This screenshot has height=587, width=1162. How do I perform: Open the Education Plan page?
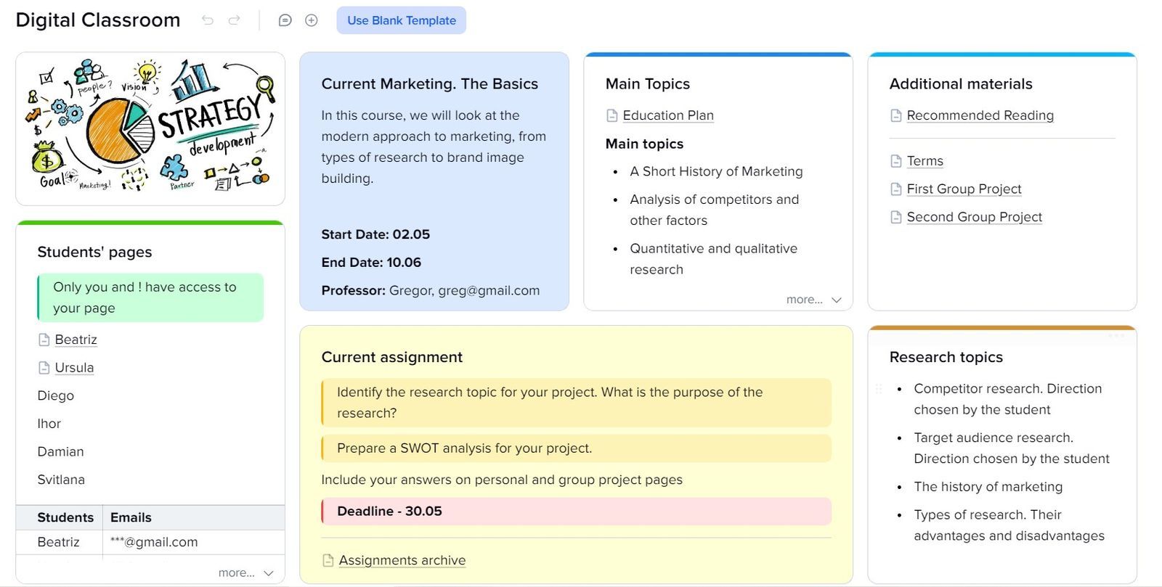[668, 115]
